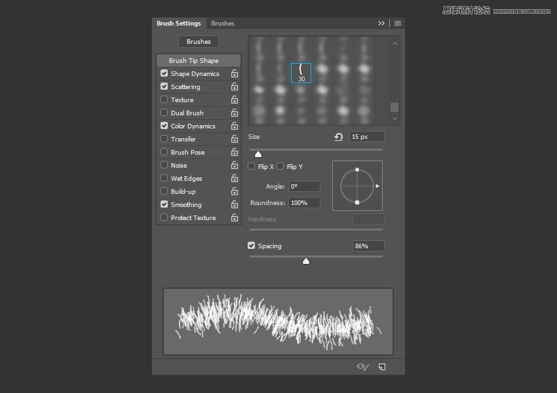
Task: Click the lock icon beside Transfer
Action: (235, 139)
